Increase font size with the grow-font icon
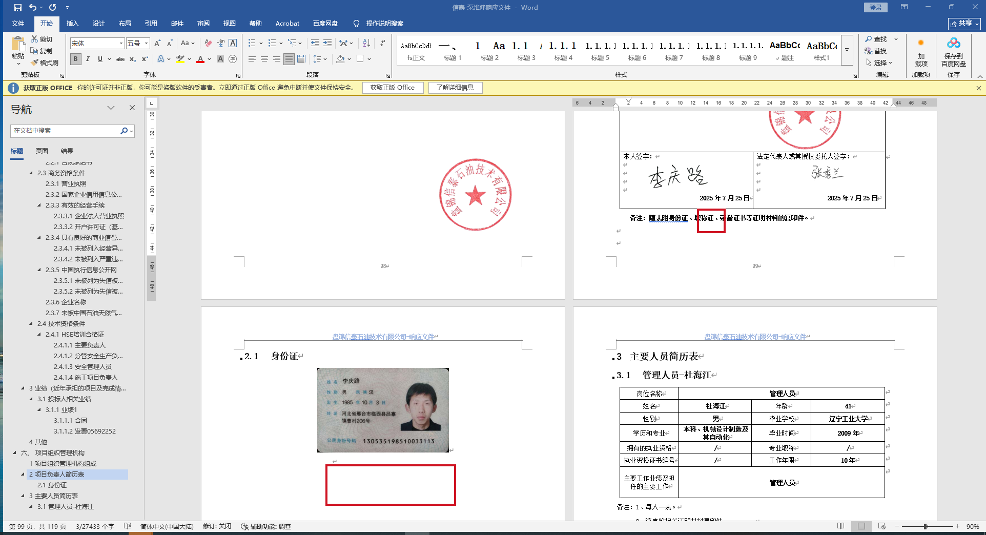Image resolution: width=986 pixels, height=535 pixels. [157, 44]
